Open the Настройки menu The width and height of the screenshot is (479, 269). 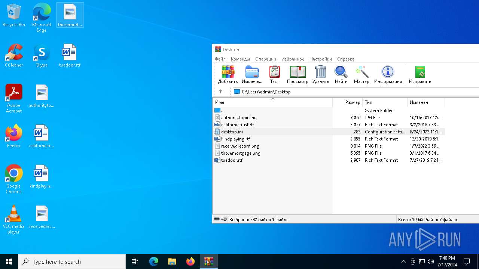321,59
